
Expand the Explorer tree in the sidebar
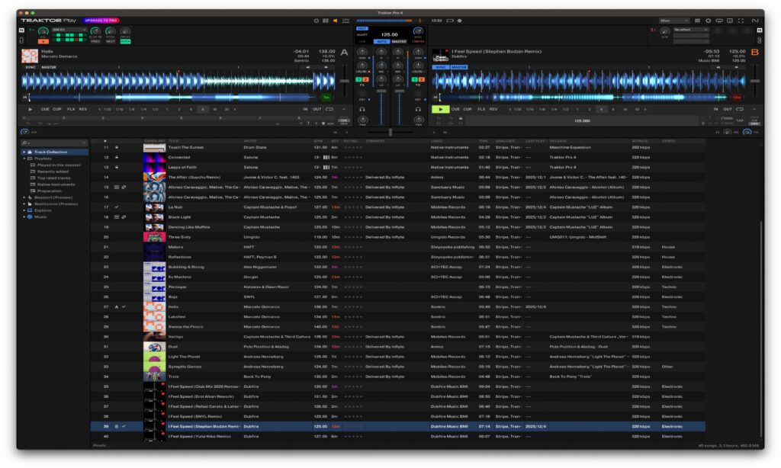[x=24, y=210]
